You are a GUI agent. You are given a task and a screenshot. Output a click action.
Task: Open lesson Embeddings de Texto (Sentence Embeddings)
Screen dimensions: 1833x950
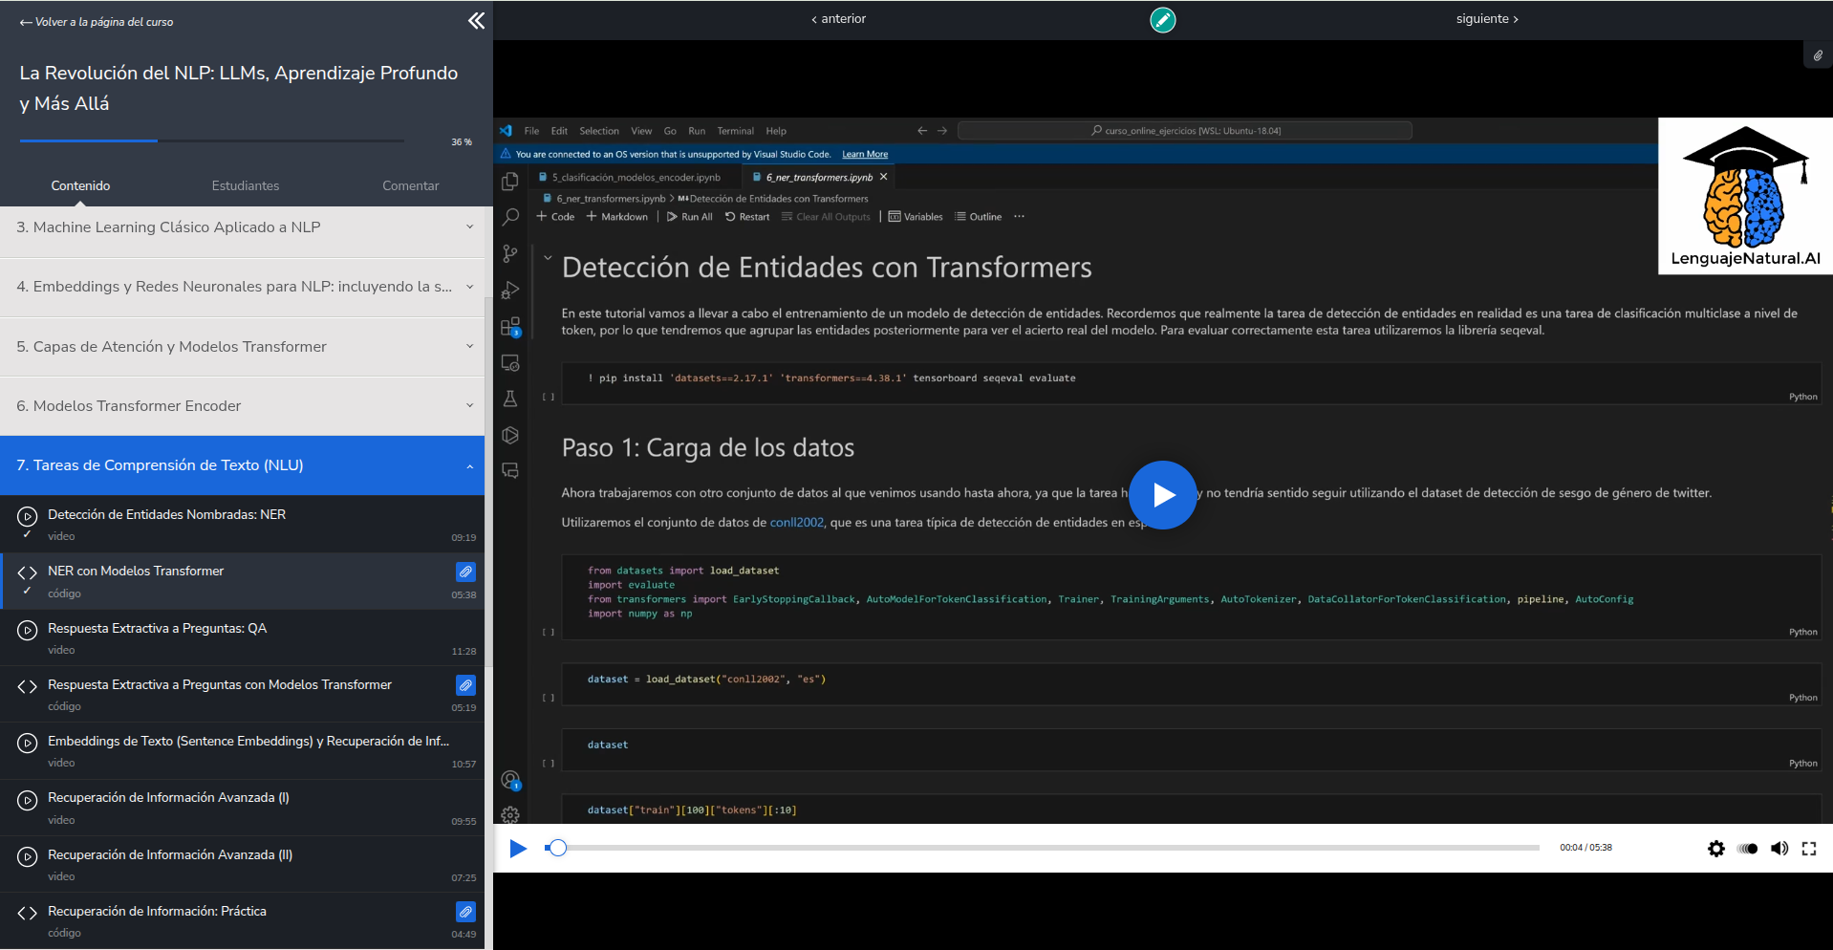243,751
